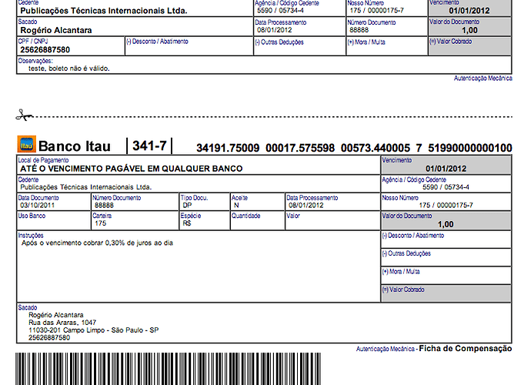Image resolution: width=531 pixels, height=385 pixels.
Task: Select "08/01/2012" in the Ficha de Compensação
Action: pyautogui.click(x=306, y=206)
